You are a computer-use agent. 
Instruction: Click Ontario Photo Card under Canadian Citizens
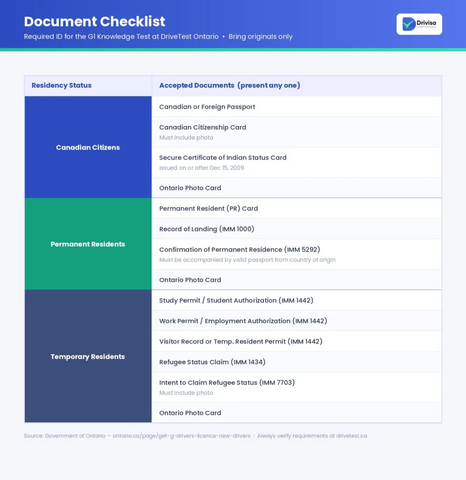tap(297, 187)
